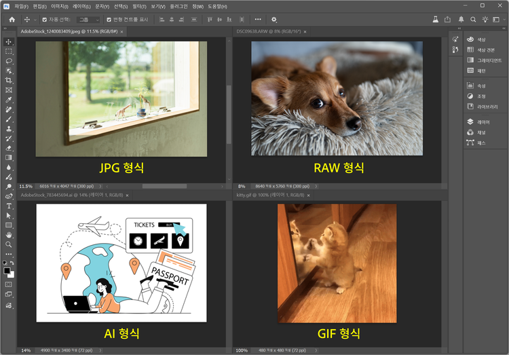This screenshot has width=509, height=355.
Task: Open the beta flask icon
Action: [x=436, y=20]
